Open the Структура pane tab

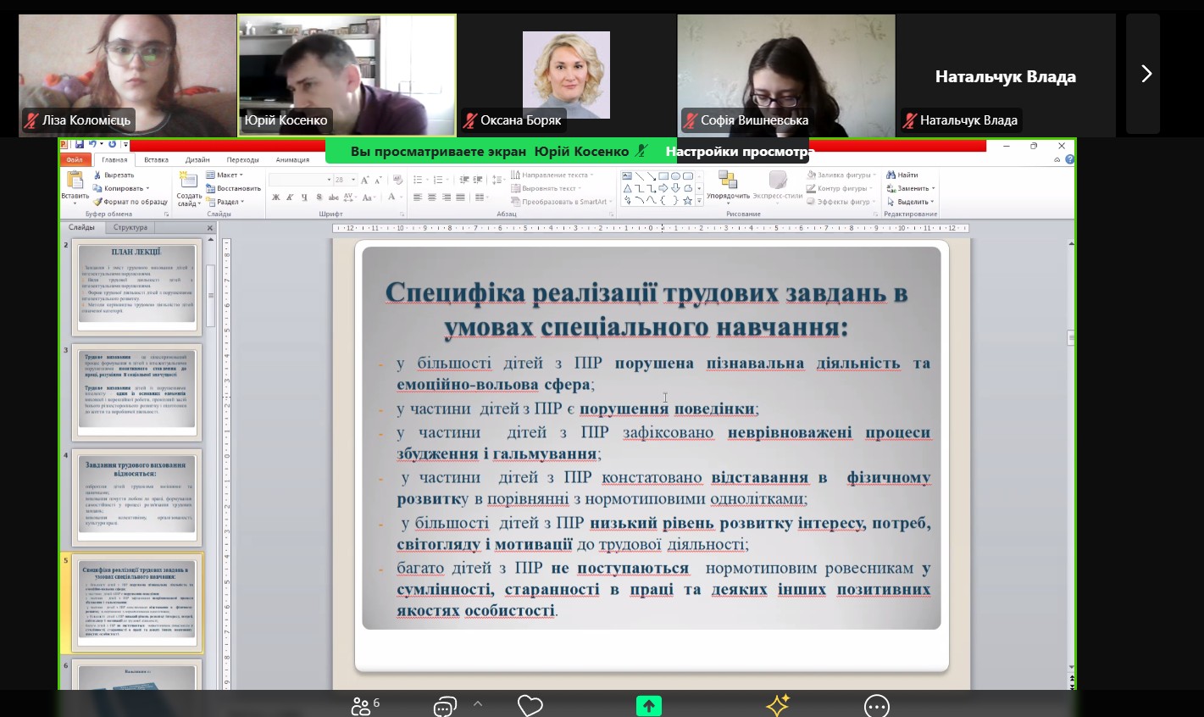[130, 227]
